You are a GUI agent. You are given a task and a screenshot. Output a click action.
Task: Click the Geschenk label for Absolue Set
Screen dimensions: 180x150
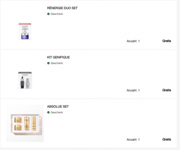pyautogui.click(x=57, y=113)
